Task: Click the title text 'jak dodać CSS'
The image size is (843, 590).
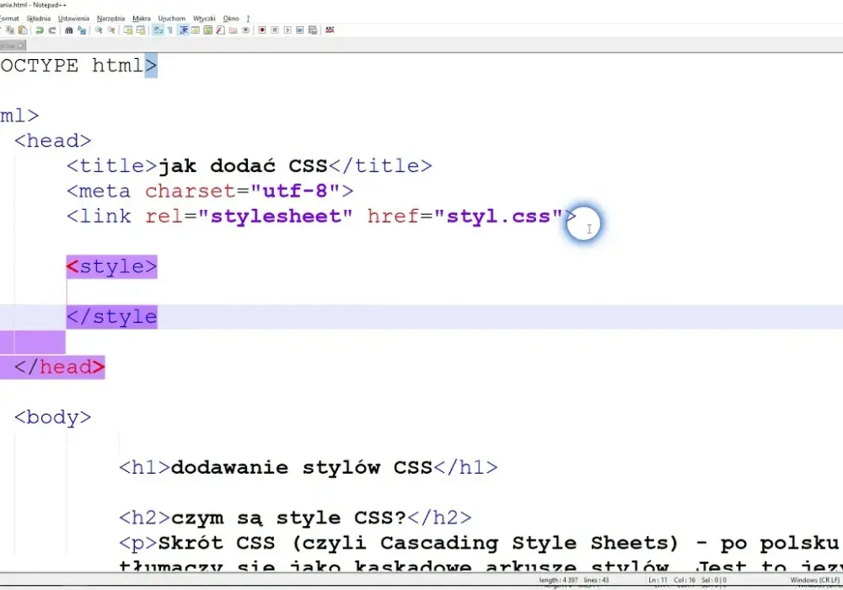Action: tap(243, 165)
